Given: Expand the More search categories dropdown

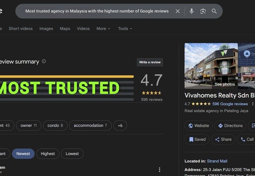Looking at the screenshot, I should 103,29.
